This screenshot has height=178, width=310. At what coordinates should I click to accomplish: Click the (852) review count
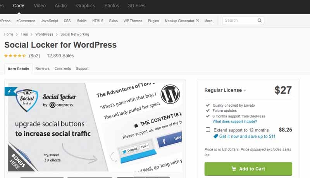34,56
